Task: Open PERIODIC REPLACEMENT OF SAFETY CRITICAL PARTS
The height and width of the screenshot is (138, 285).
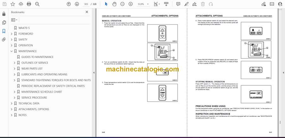Action: (53, 86)
